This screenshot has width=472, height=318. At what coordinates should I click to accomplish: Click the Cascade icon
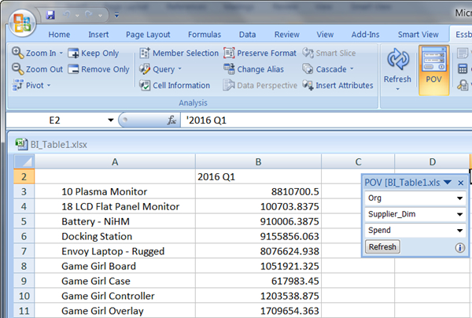click(308, 69)
